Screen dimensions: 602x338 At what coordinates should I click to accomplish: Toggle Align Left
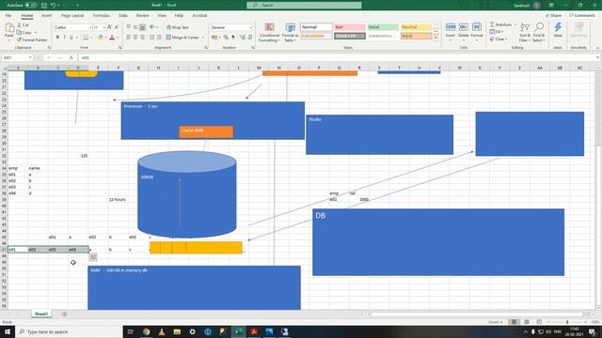[x=129, y=38]
